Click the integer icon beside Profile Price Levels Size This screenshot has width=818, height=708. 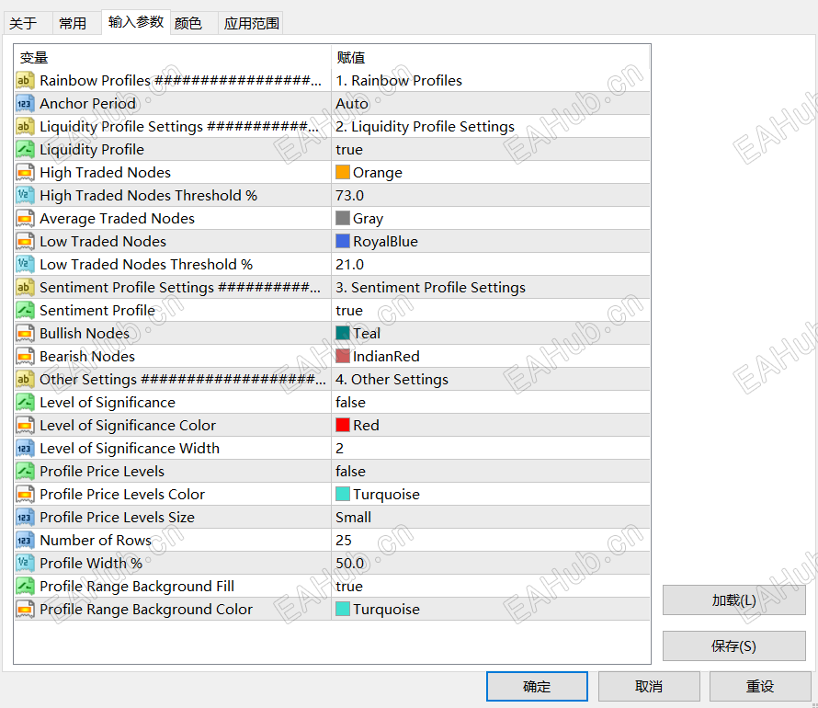pyautogui.click(x=25, y=517)
